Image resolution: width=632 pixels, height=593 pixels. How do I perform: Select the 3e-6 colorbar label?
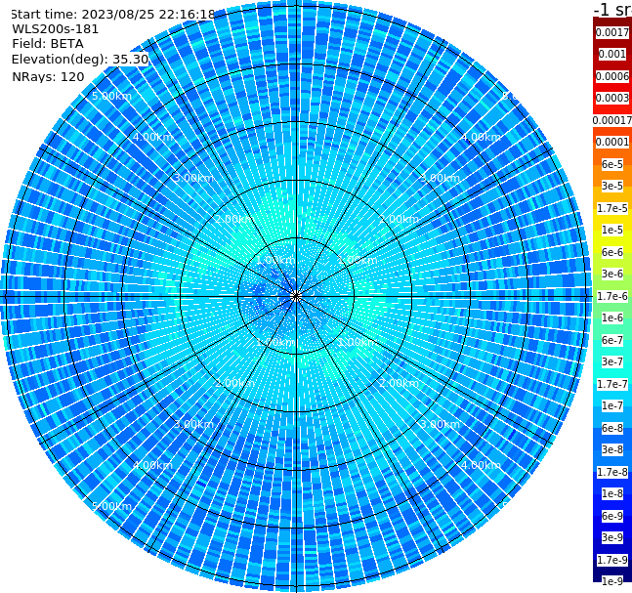click(x=612, y=275)
